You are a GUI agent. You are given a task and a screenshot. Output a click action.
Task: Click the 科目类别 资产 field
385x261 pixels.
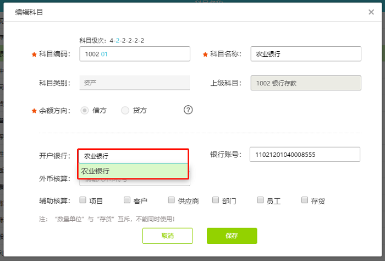pos(135,83)
